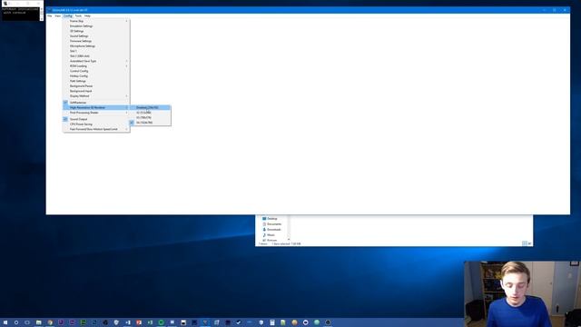Open the Tools menu in DeSmuME
This screenshot has width=581, height=327.
coord(78,16)
